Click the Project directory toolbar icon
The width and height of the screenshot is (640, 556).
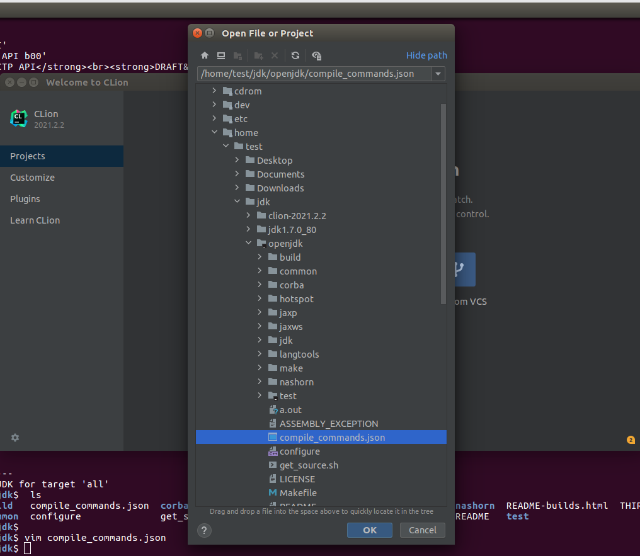coord(237,55)
